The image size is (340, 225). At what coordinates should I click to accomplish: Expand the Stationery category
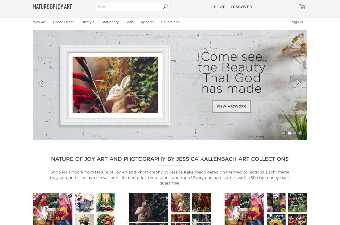pos(110,22)
